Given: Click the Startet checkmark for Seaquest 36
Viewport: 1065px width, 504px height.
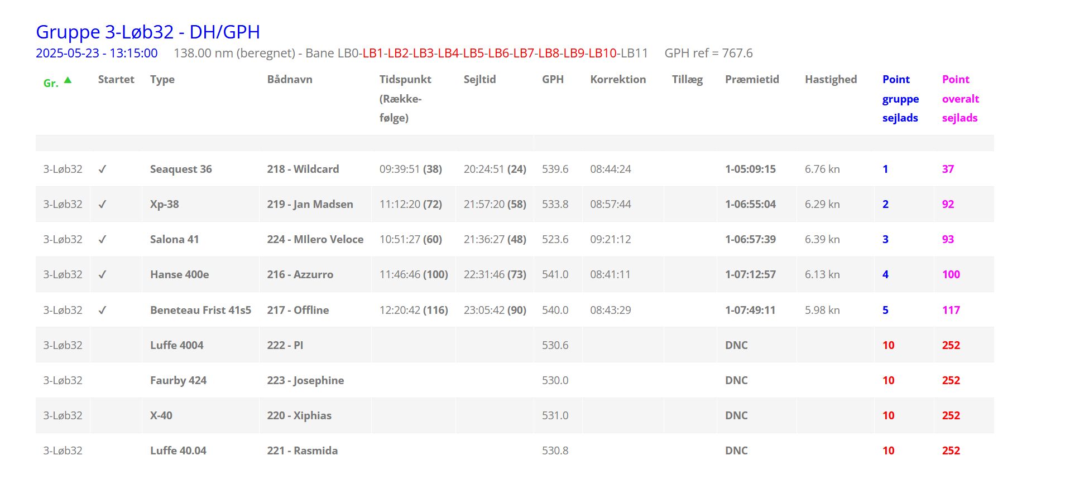Looking at the screenshot, I should [x=102, y=169].
